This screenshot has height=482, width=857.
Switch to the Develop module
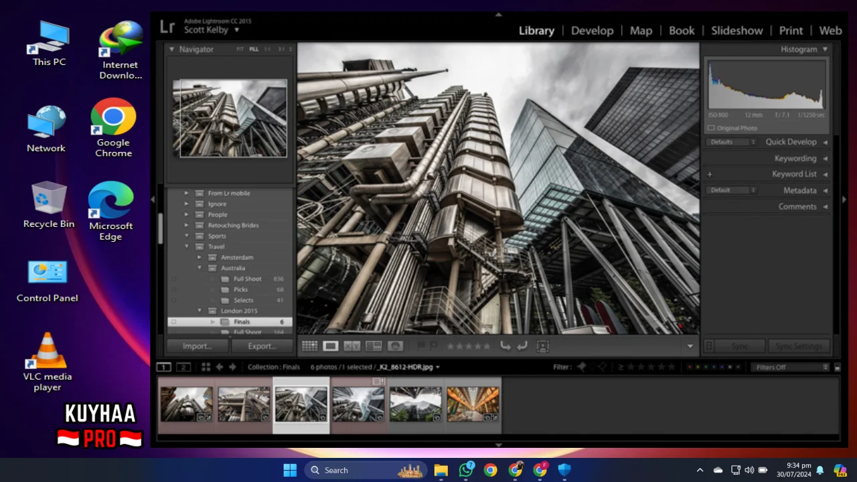click(592, 31)
